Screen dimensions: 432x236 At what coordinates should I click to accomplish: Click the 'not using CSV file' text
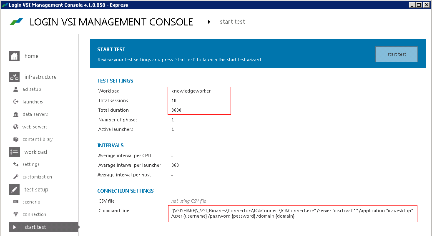point(189,201)
